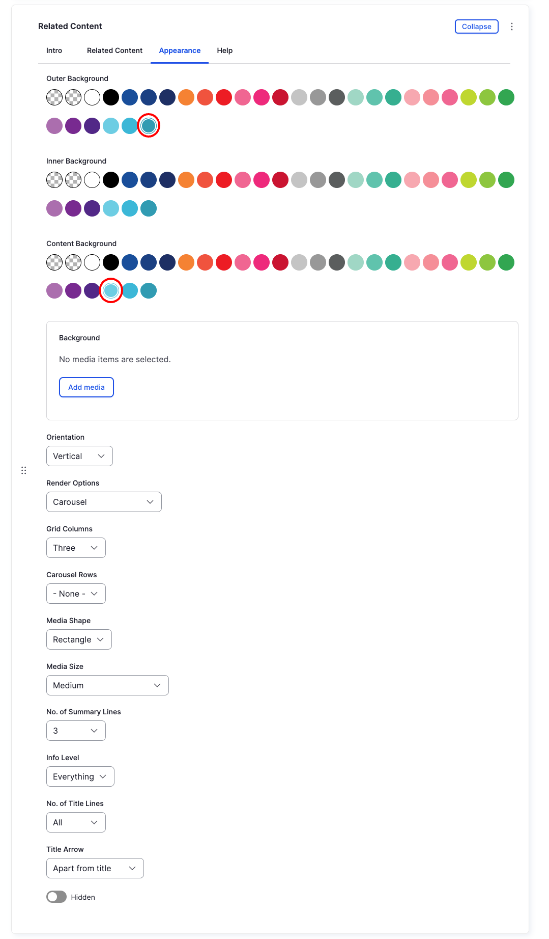The height and width of the screenshot is (939, 549).
Task: Switch to the Help tab
Action: tap(224, 50)
